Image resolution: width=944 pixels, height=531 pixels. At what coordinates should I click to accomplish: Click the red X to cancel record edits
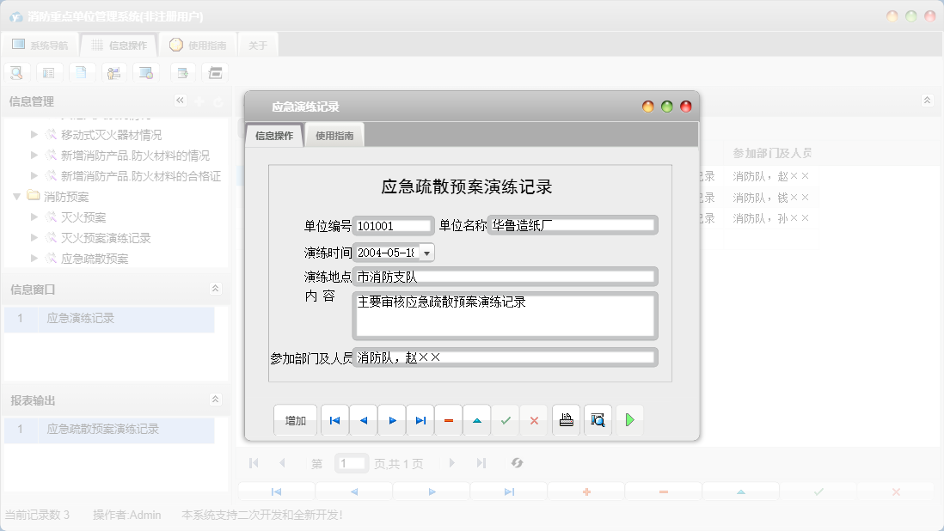pos(534,420)
